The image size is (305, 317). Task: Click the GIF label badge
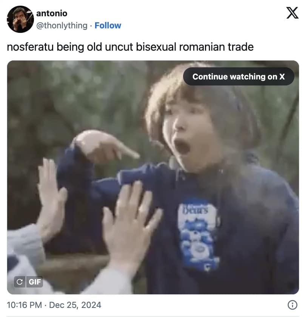pyautogui.click(x=34, y=281)
